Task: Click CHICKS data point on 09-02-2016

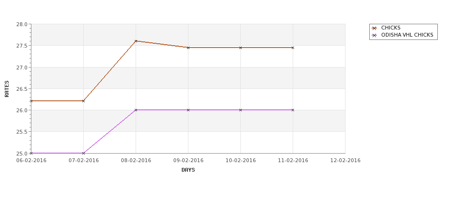Action: point(188,48)
